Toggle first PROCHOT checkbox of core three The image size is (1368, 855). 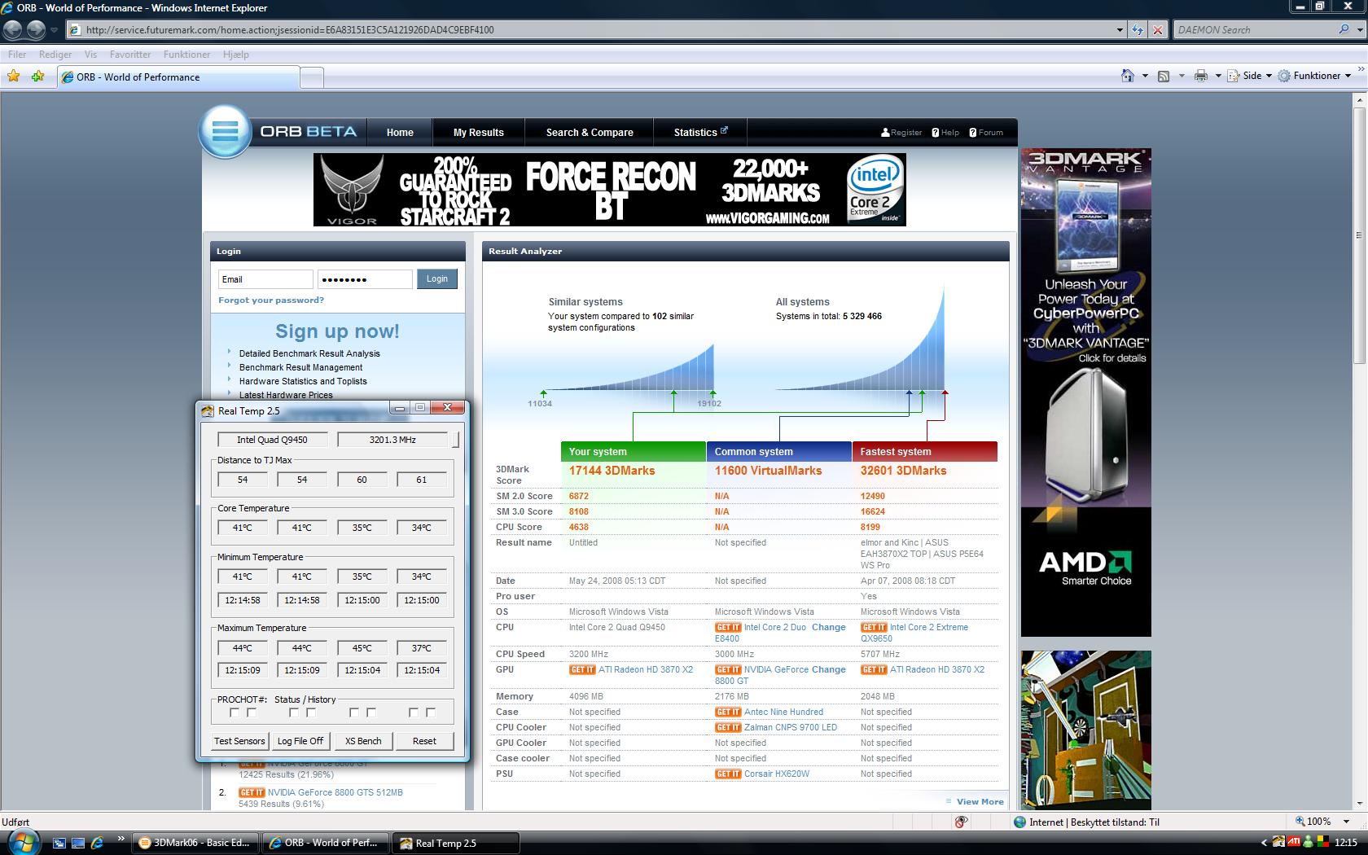point(354,712)
